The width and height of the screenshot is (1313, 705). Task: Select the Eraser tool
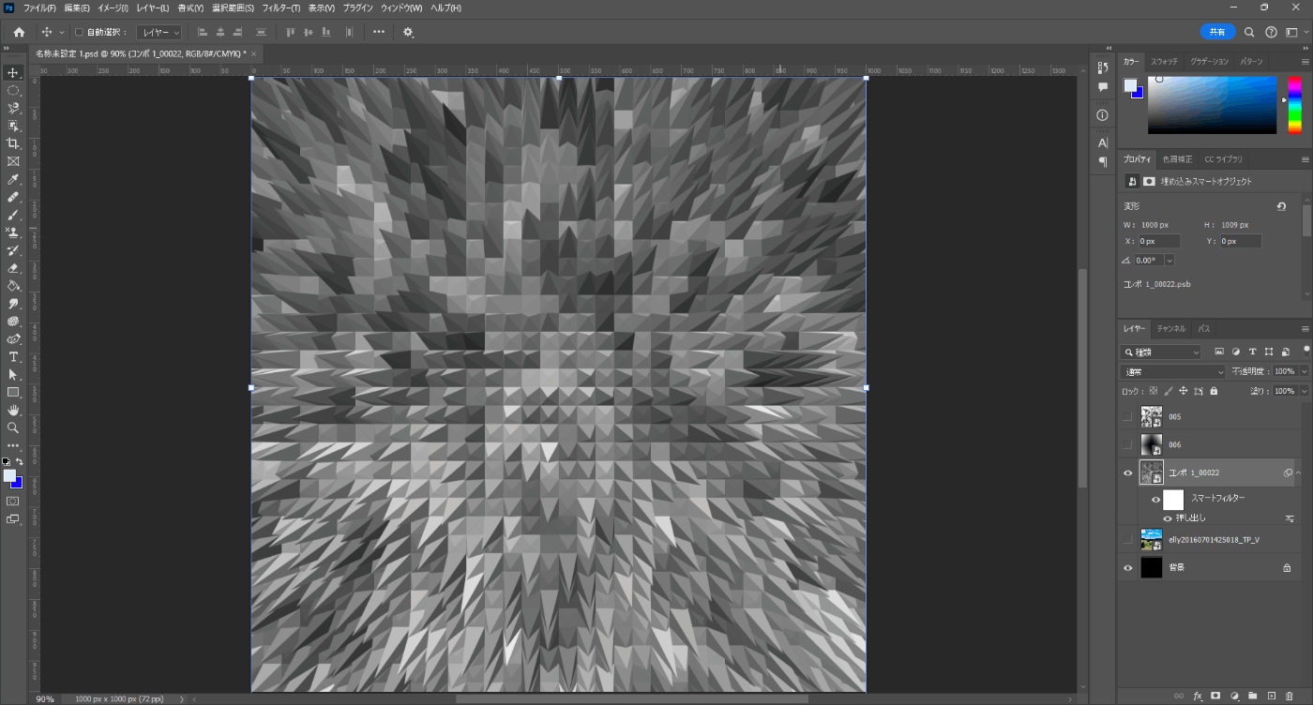coord(13,268)
